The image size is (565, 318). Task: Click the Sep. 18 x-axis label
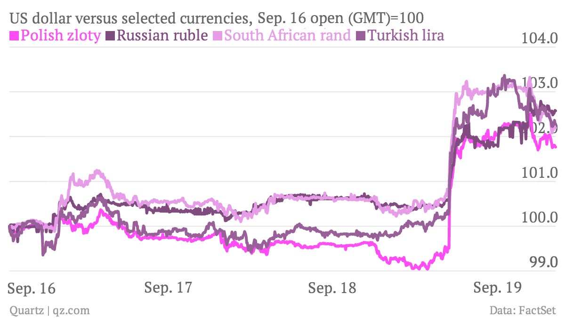[332, 287]
